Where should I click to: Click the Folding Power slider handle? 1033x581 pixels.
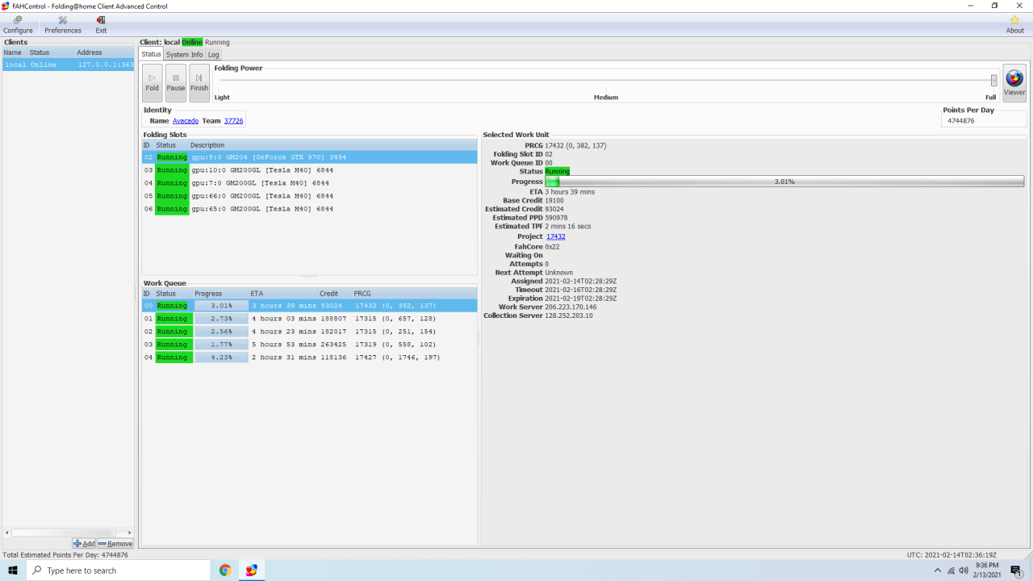point(993,80)
